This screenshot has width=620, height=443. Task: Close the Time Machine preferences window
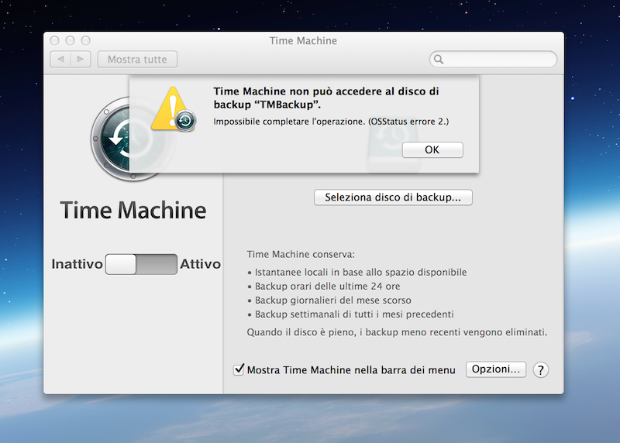pyautogui.click(x=55, y=40)
